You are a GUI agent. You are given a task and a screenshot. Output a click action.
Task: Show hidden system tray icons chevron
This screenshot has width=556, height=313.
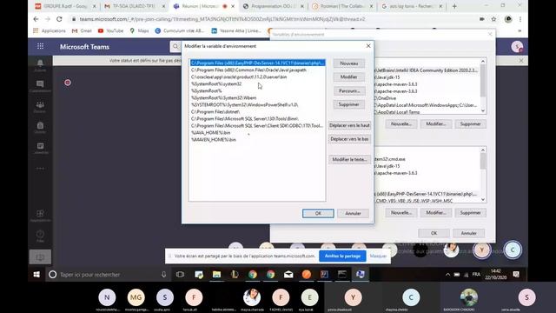click(x=448, y=275)
